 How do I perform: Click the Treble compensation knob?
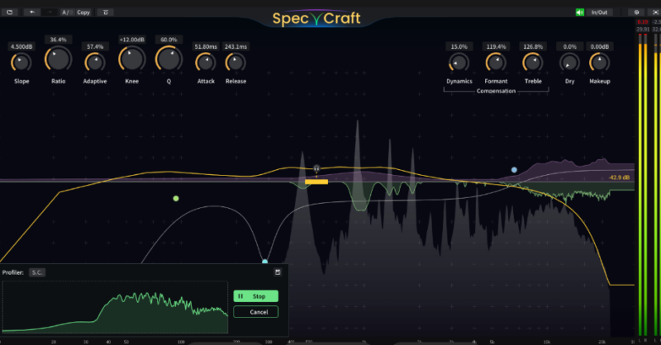click(533, 63)
